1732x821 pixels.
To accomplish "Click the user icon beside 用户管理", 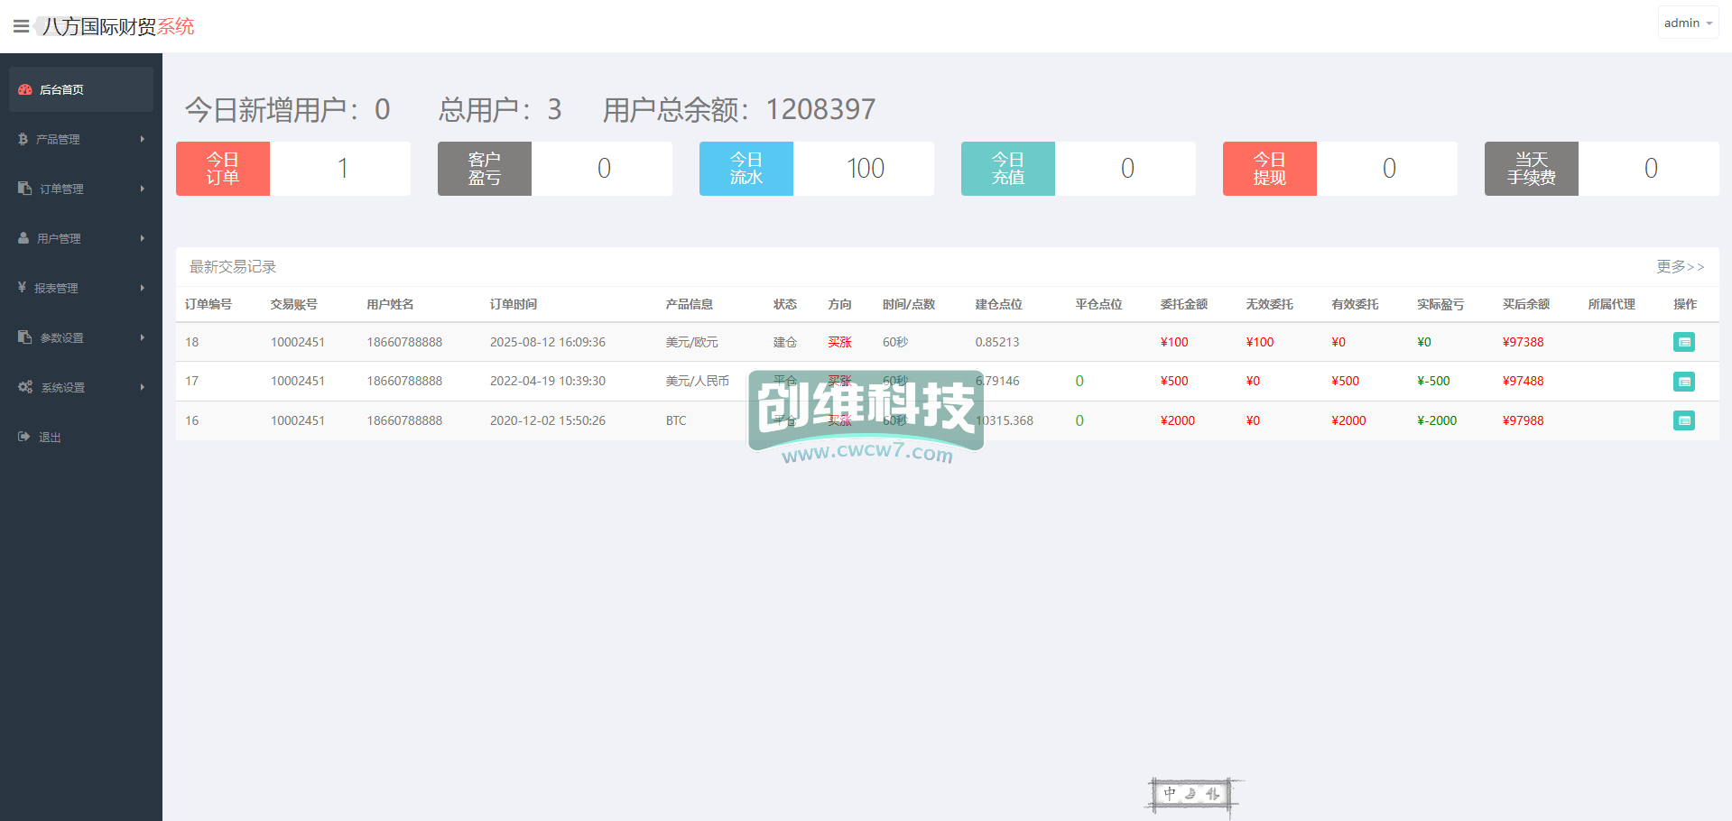I will coord(23,238).
